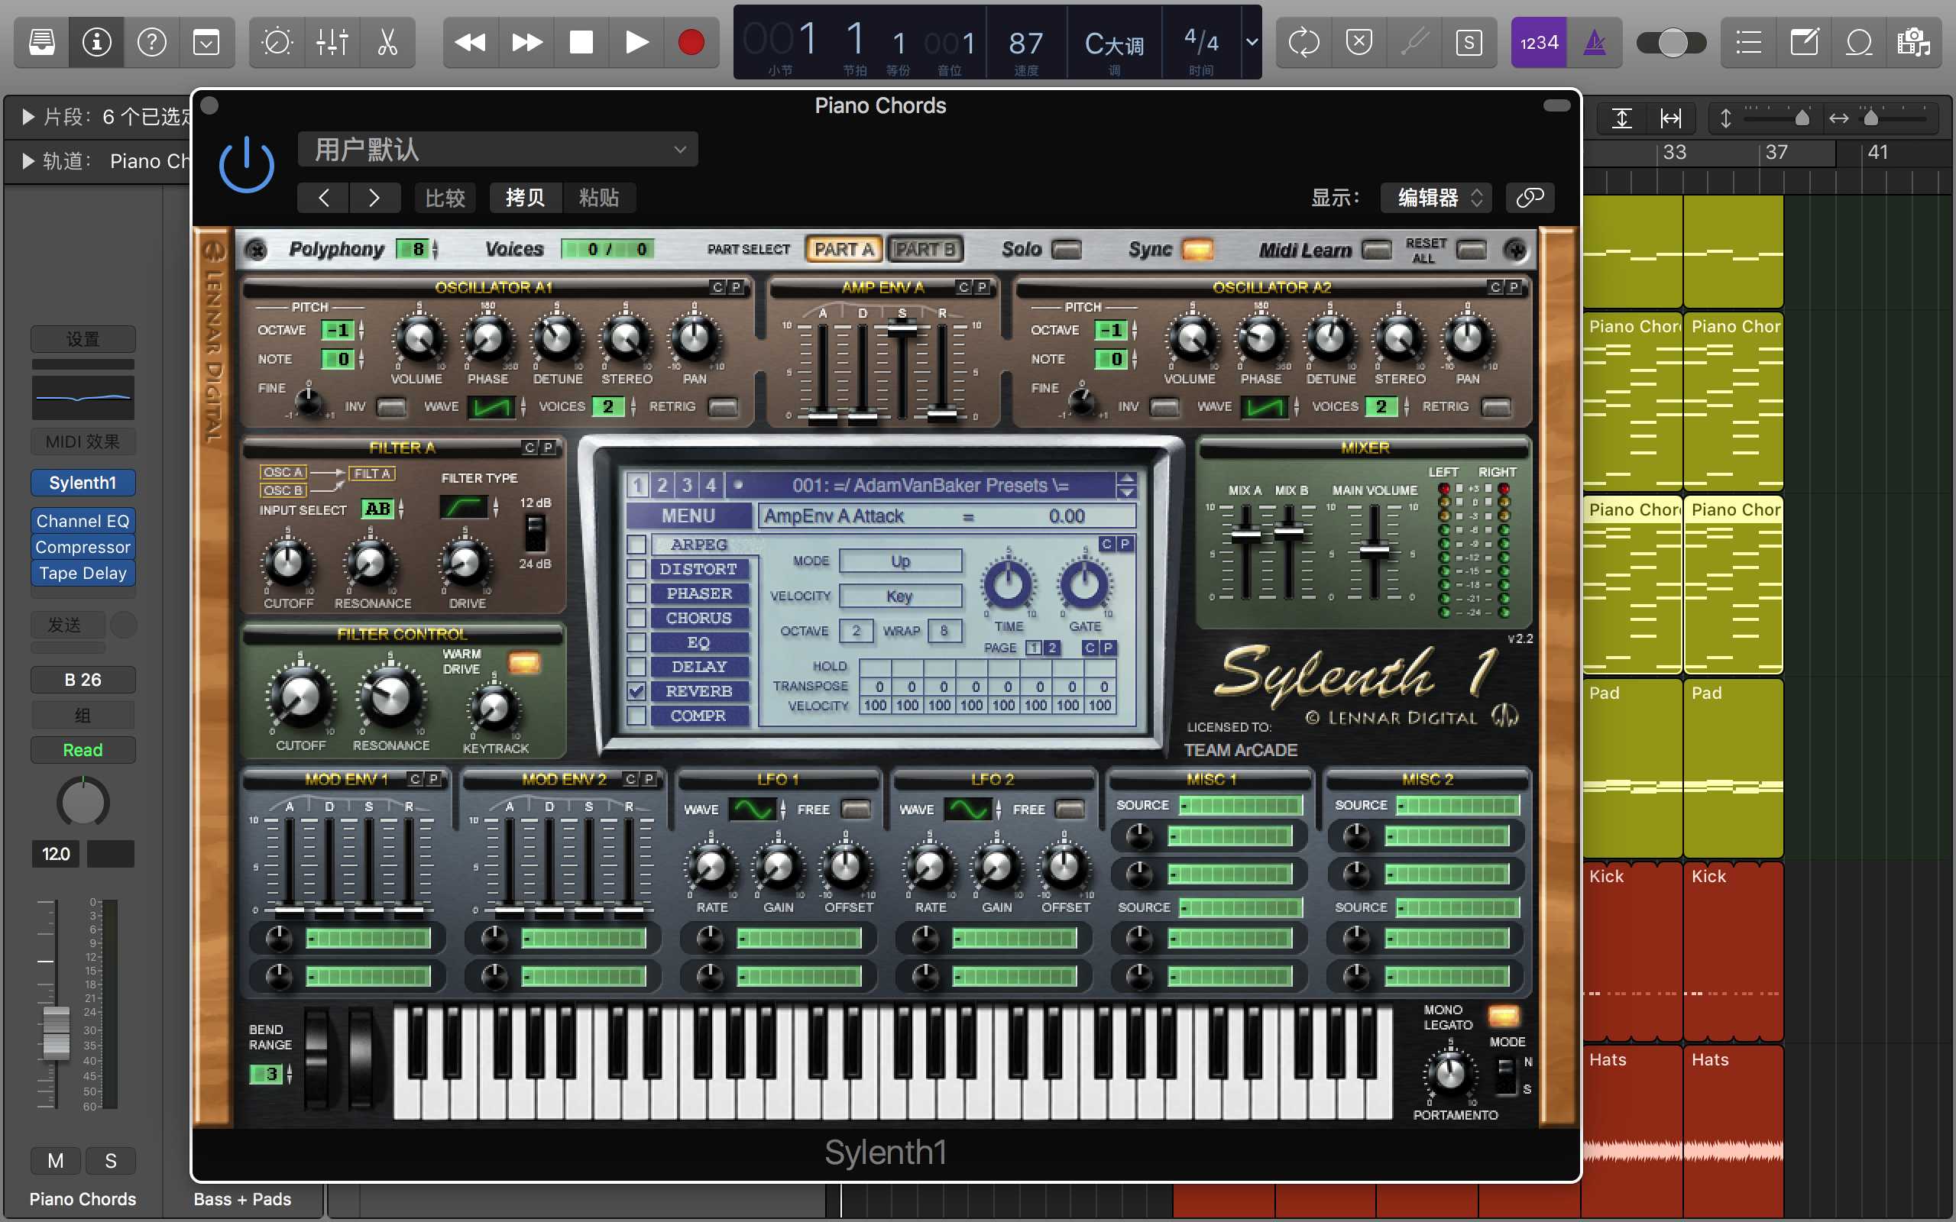
Task: Open the Editors scissors icon
Action: tap(387, 42)
